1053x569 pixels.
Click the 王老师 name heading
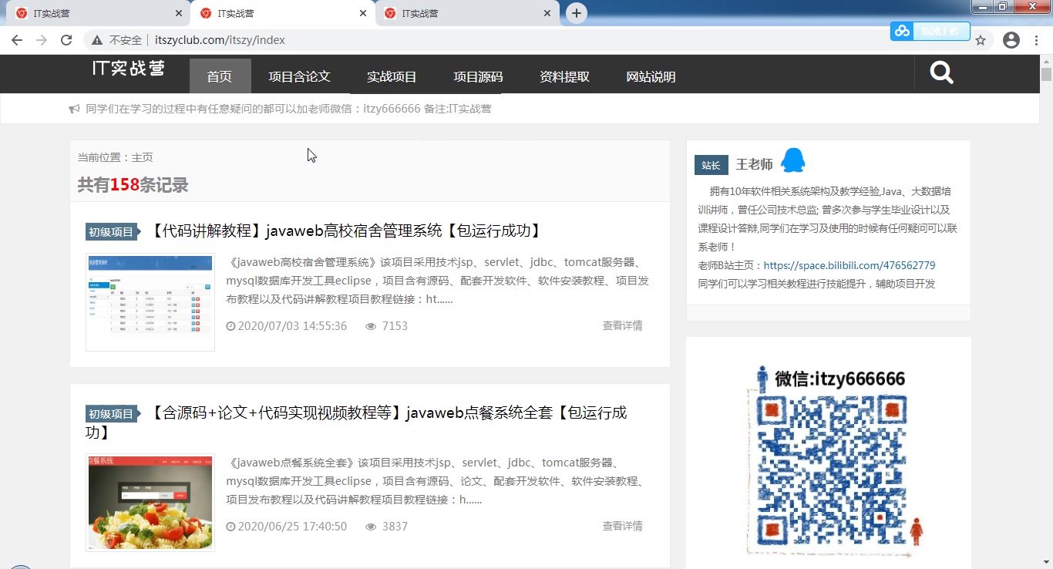pos(754,164)
